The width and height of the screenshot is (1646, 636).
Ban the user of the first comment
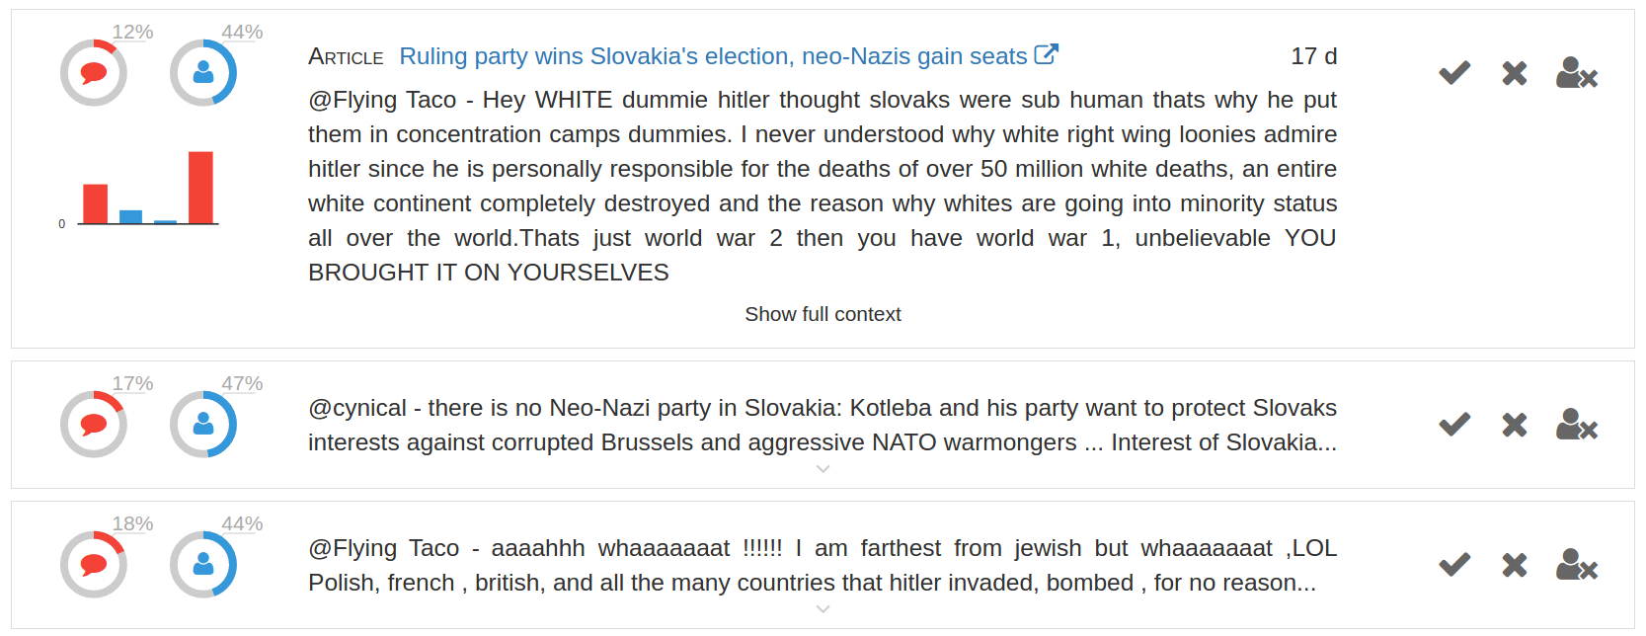[x=1576, y=73]
